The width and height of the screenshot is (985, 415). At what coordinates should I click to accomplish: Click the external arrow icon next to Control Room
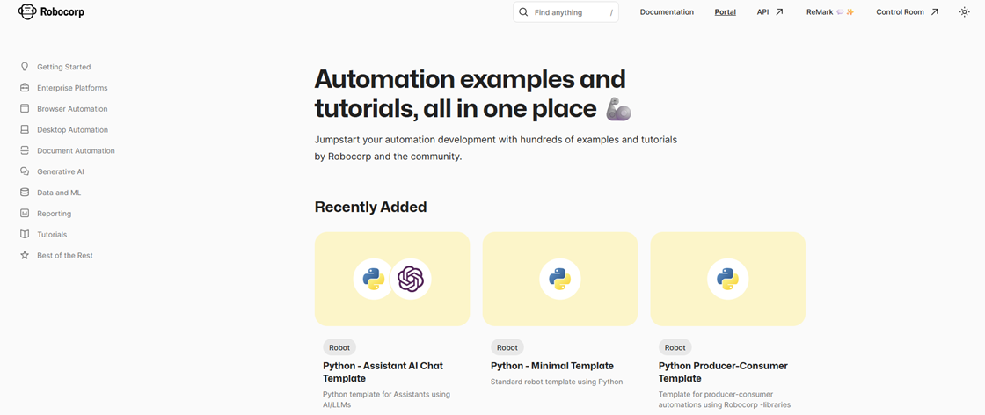(935, 12)
